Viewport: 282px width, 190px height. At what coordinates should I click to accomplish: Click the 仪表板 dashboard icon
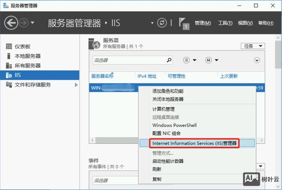click(x=9, y=47)
